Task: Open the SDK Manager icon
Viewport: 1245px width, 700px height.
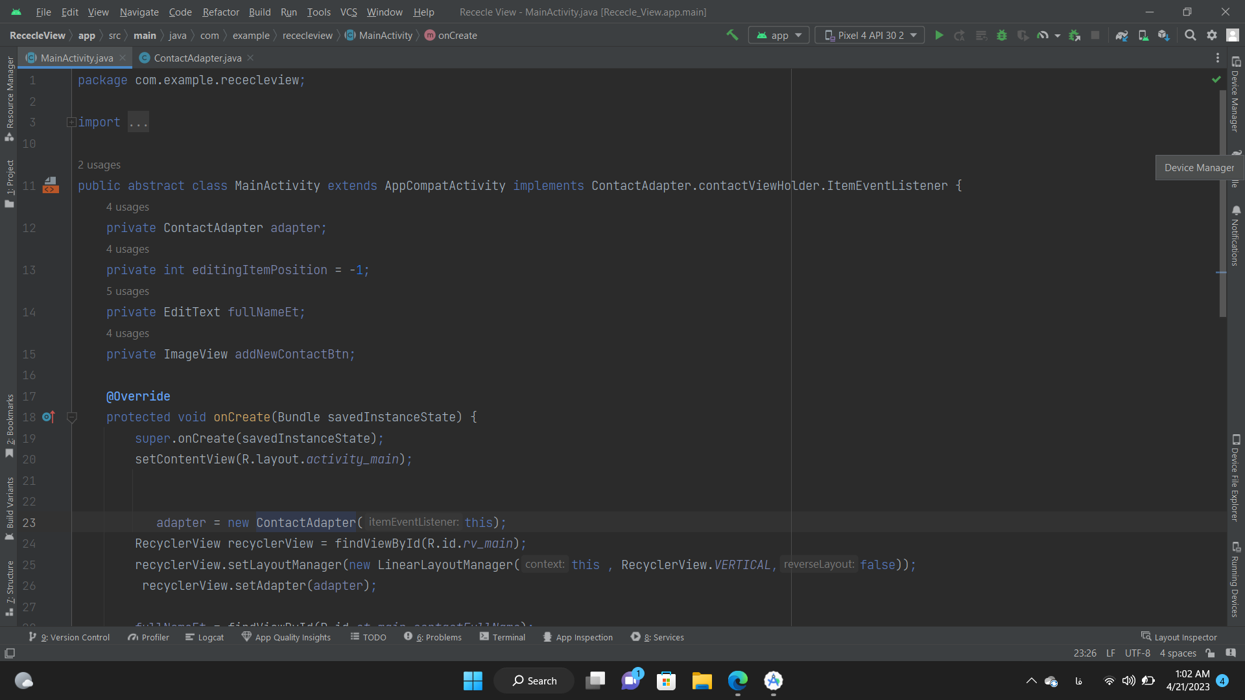Action: click(1164, 35)
